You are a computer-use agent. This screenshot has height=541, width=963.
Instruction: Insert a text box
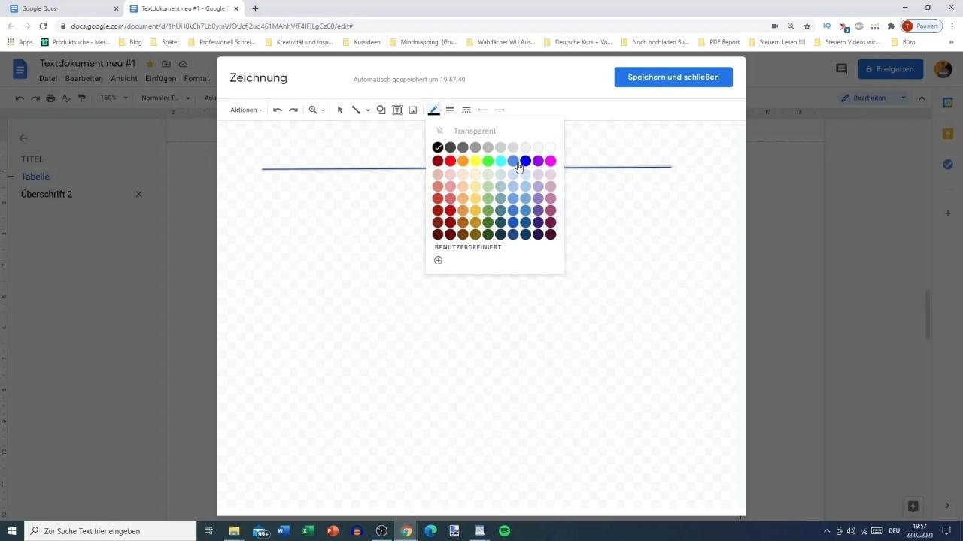pyautogui.click(x=397, y=110)
